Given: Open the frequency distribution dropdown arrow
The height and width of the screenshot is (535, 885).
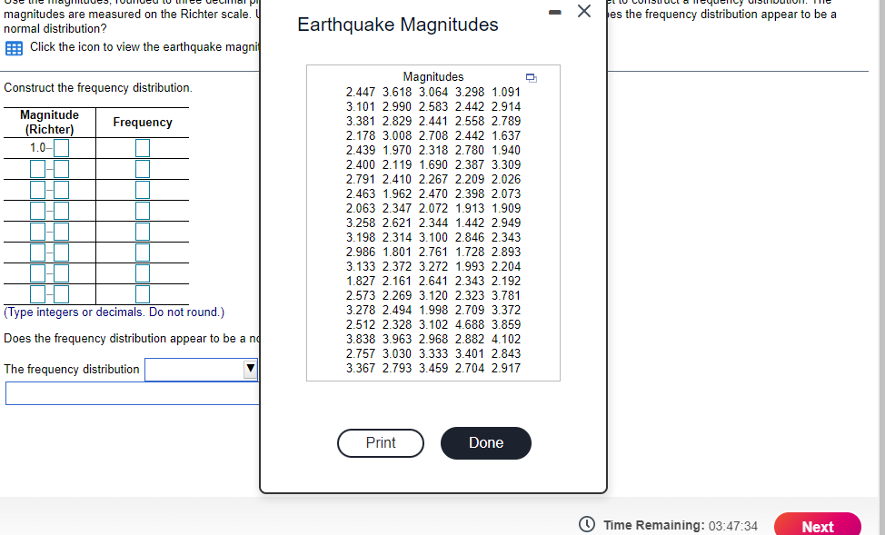Looking at the screenshot, I should point(252,369).
